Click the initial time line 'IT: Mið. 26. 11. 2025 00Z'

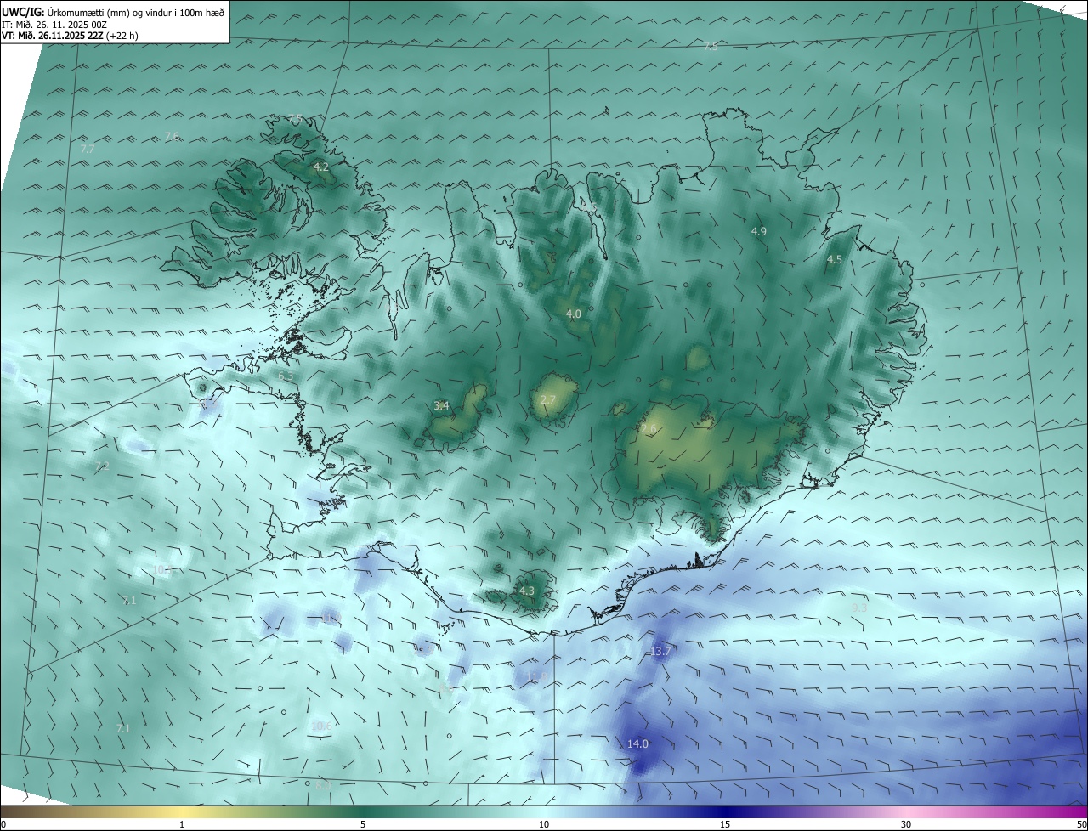coord(54,25)
